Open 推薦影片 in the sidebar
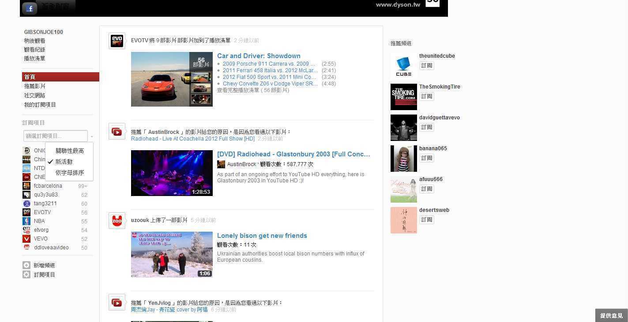628x322 pixels. pyautogui.click(x=35, y=86)
